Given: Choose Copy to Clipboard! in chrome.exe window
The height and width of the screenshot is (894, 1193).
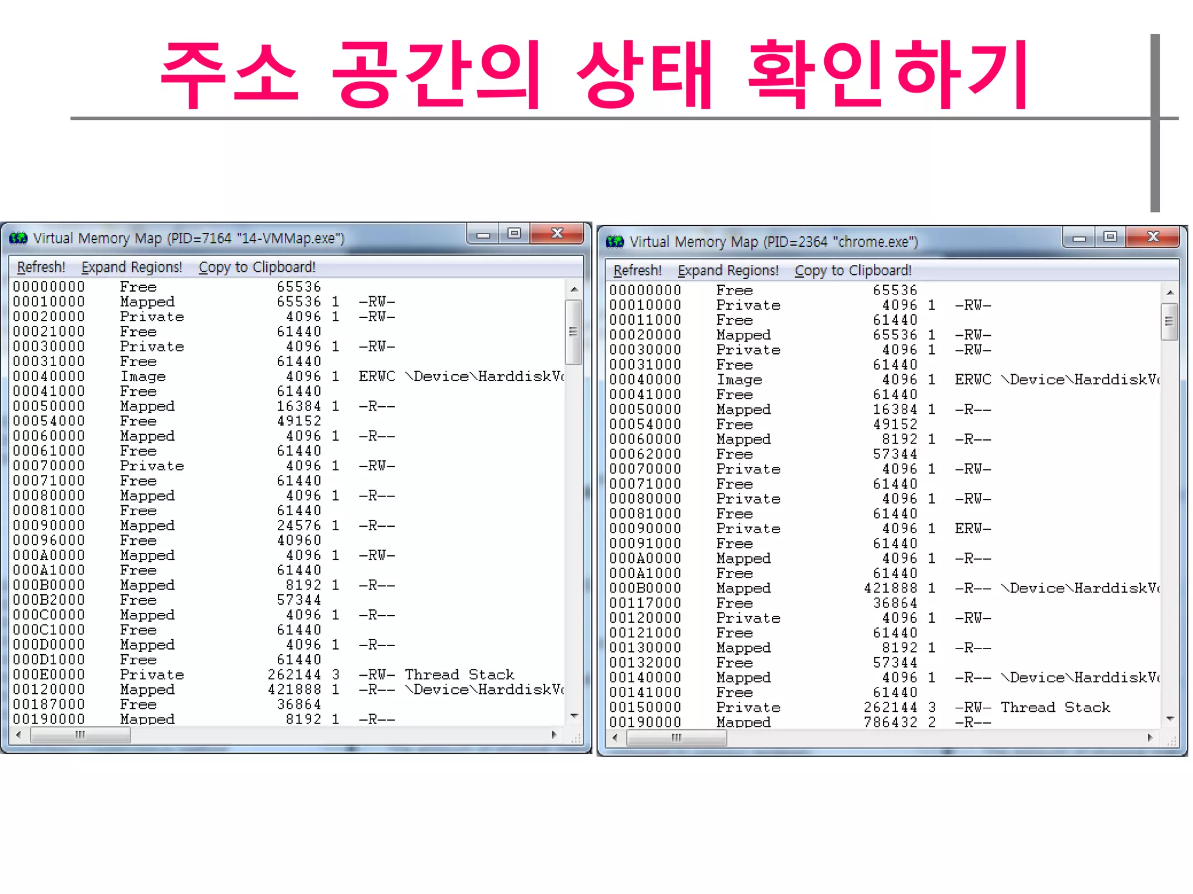Looking at the screenshot, I should 853,271.
